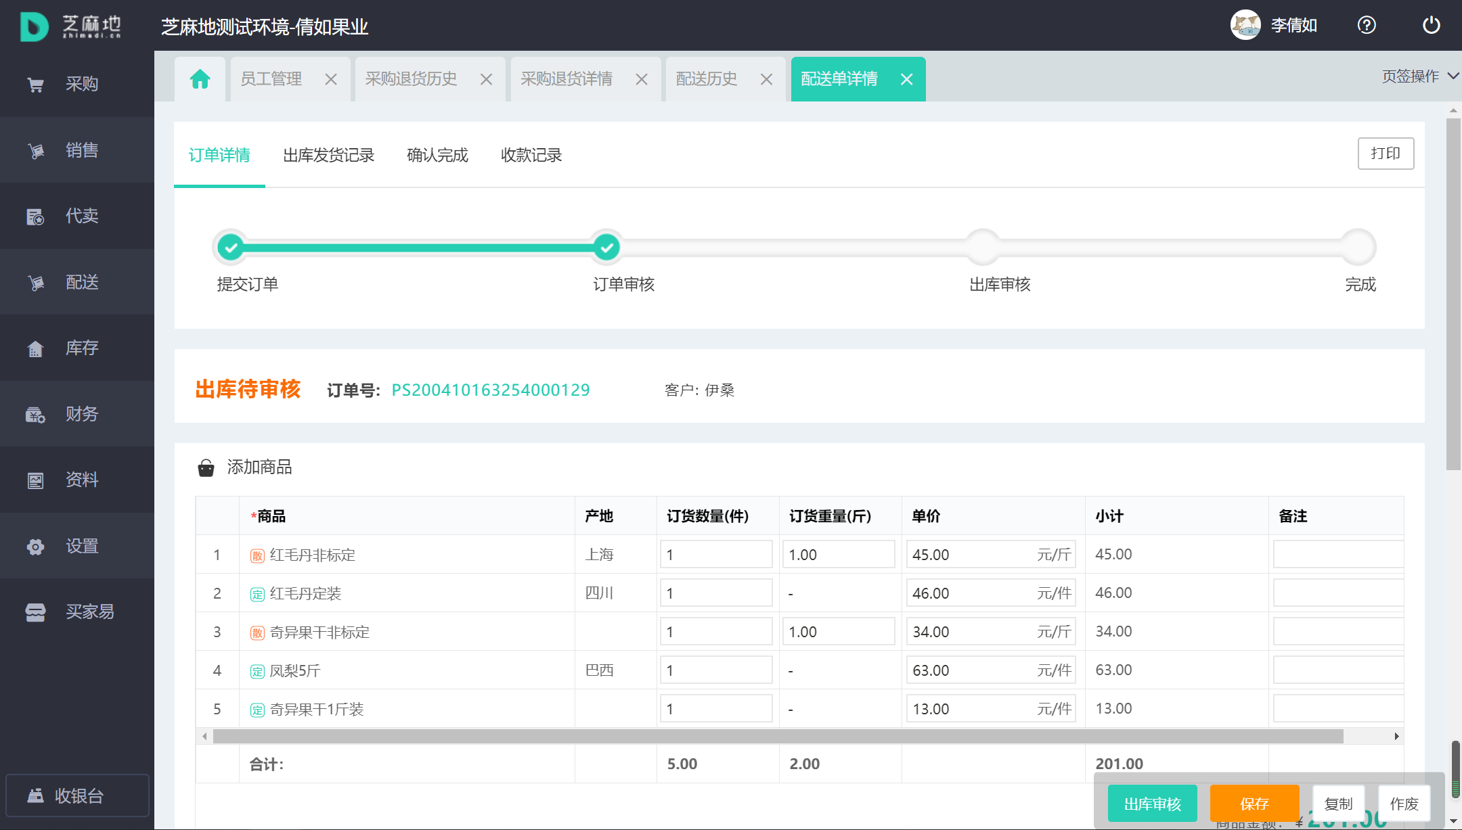
Task: Click the help question mark icon
Action: click(x=1367, y=25)
